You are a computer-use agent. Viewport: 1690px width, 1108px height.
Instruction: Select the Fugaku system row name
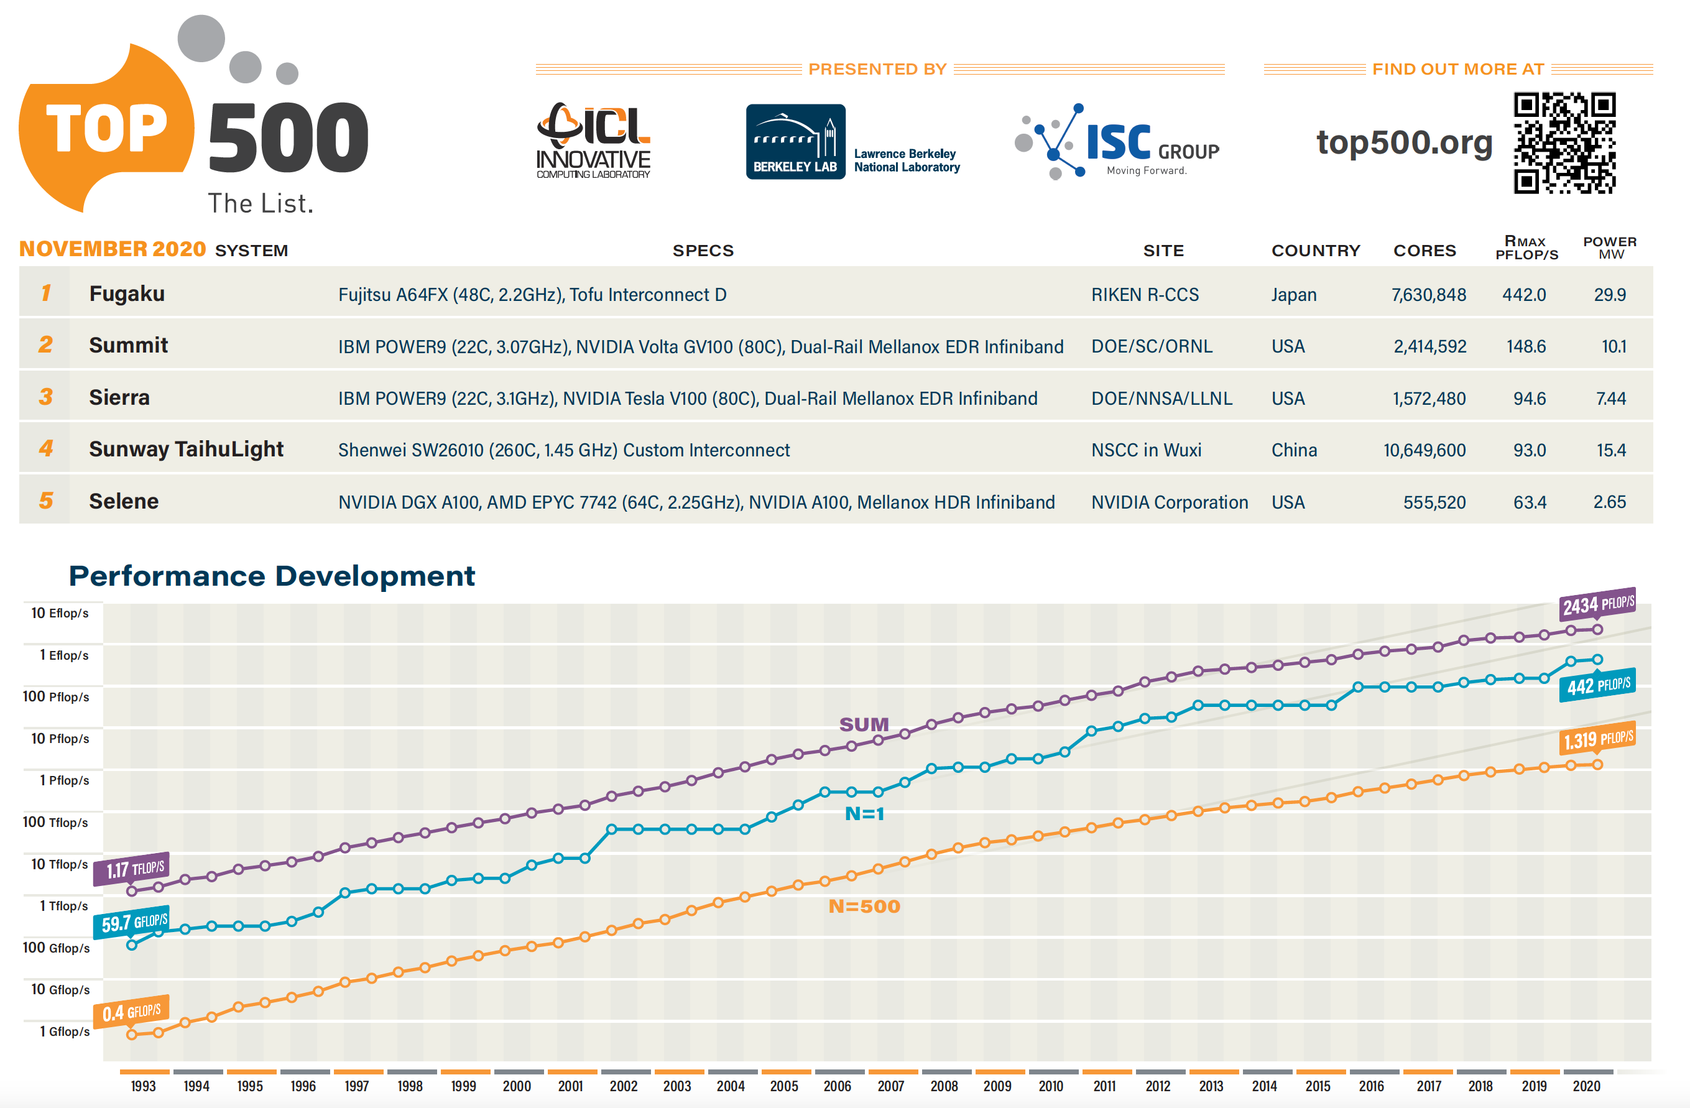tap(127, 293)
